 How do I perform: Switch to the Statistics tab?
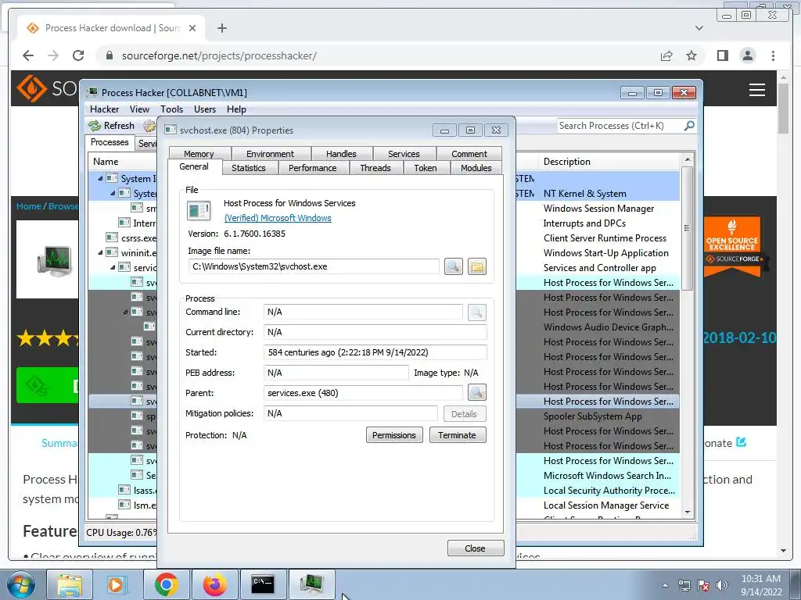coord(249,168)
